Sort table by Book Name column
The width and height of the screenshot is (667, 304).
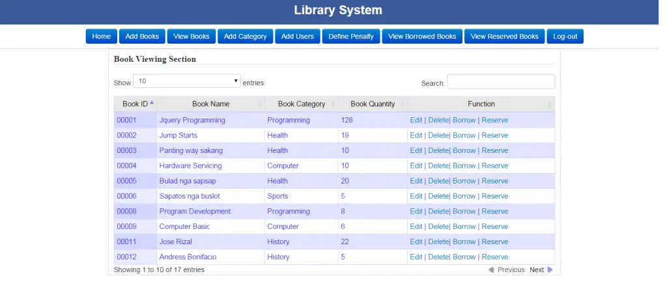click(x=210, y=104)
